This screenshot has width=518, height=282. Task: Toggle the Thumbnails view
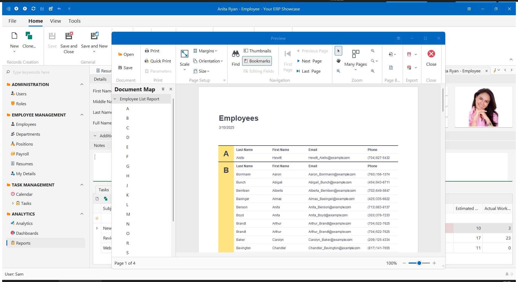tap(257, 51)
